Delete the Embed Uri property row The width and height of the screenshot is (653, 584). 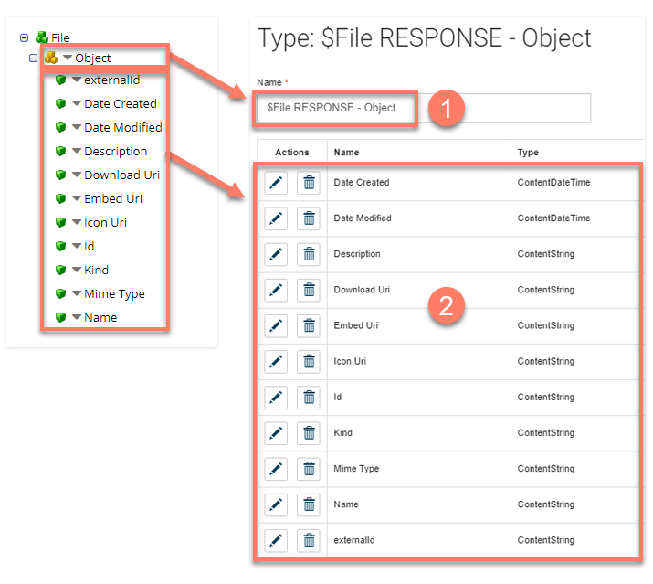click(309, 326)
